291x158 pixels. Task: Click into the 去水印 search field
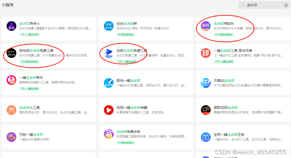(x=264, y=5)
